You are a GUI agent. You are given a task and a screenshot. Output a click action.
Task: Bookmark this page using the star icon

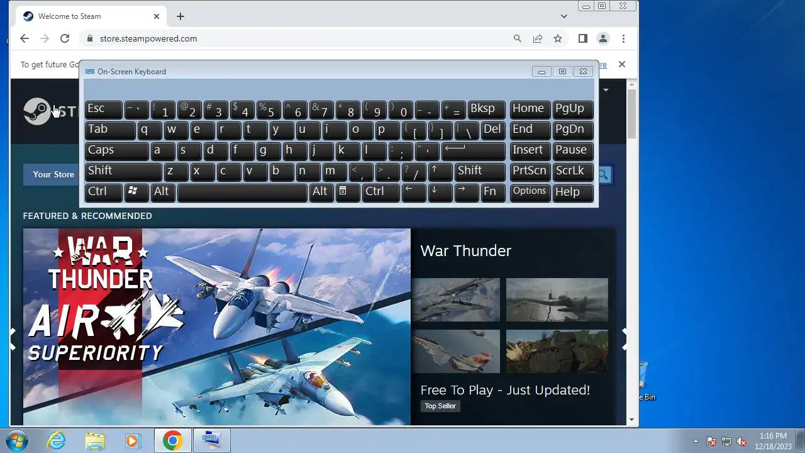click(558, 38)
